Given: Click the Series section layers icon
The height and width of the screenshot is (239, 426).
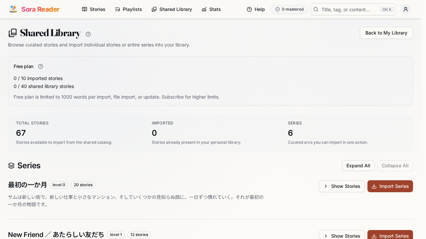Looking at the screenshot, I should (11, 166).
